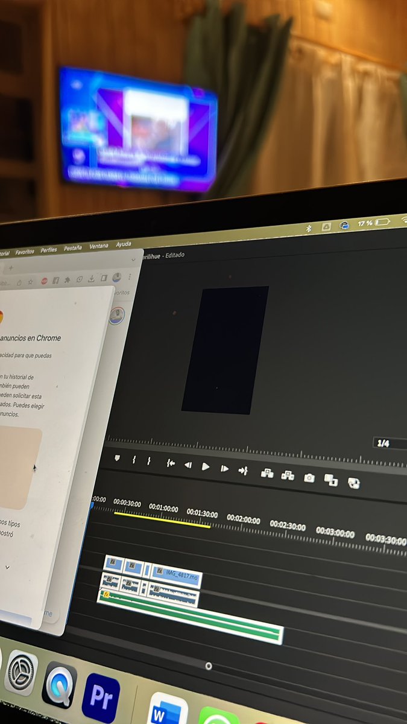Open the Favoritos menu

pos(25,252)
